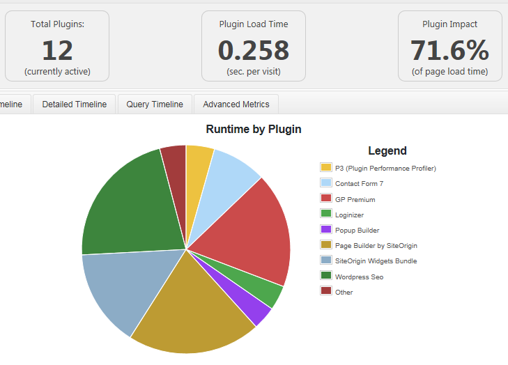Click the 'Runtime by Plugin' chart title
Viewport: 508px width, 365px height.
[x=254, y=130]
